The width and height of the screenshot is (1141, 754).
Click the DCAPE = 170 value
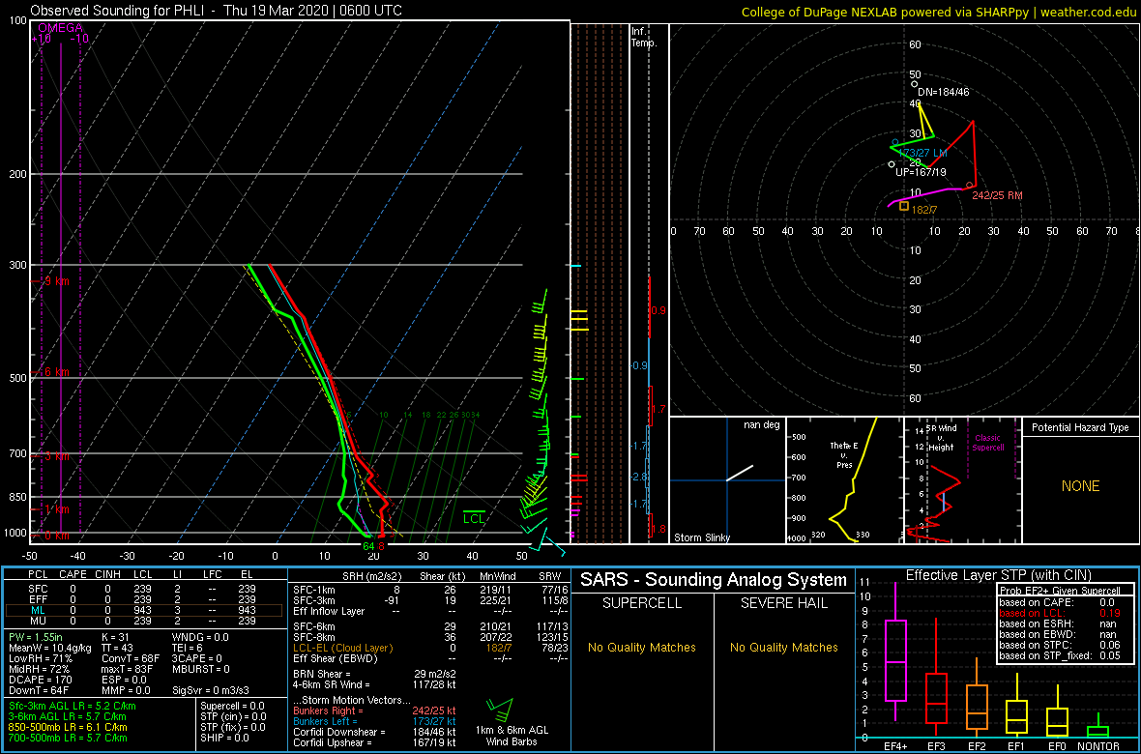42,679
